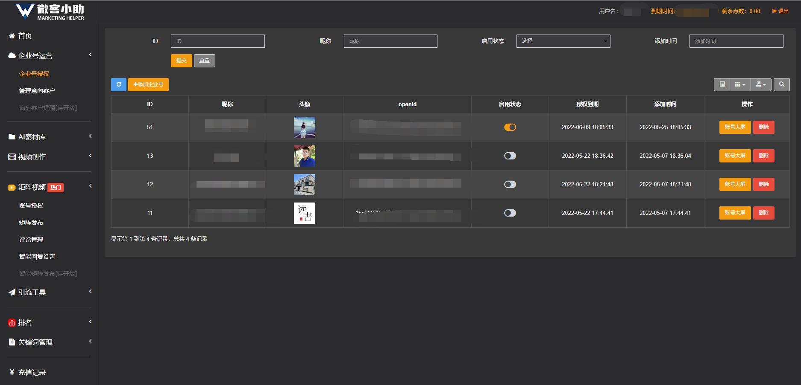This screenshot has height=385, width=801.
Task: Click the 添加时间 column header in table
Action: (x=665, y=104)
